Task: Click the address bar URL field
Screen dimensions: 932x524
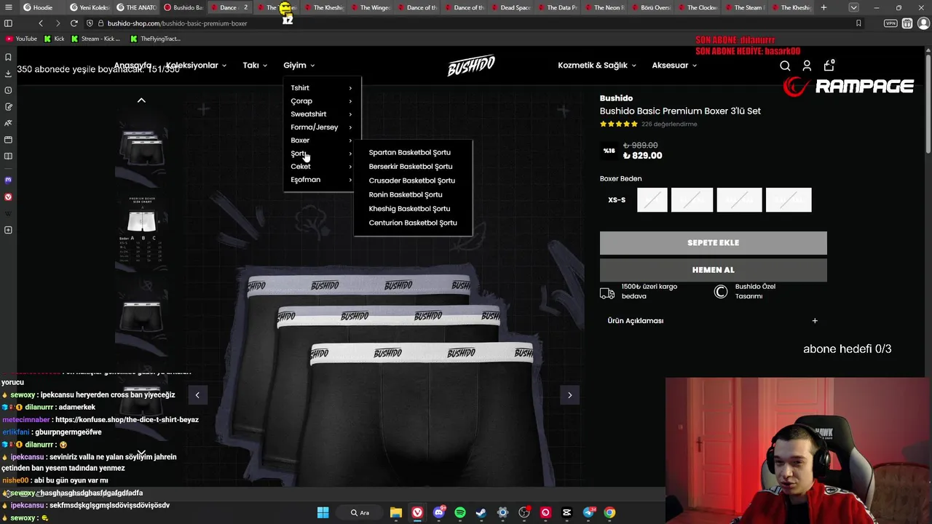Action: (466, 23)
